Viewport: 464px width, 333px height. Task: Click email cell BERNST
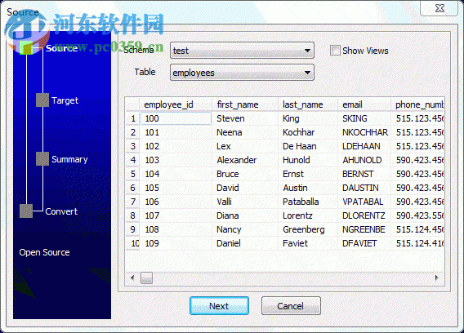point(364,174)
